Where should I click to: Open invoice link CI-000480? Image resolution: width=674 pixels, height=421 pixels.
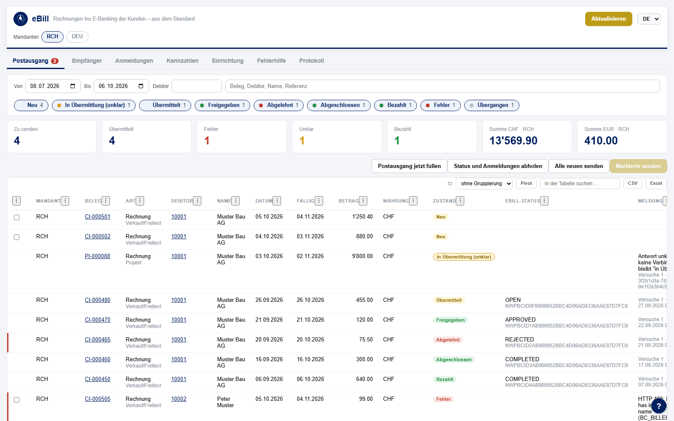click(98, 300)
